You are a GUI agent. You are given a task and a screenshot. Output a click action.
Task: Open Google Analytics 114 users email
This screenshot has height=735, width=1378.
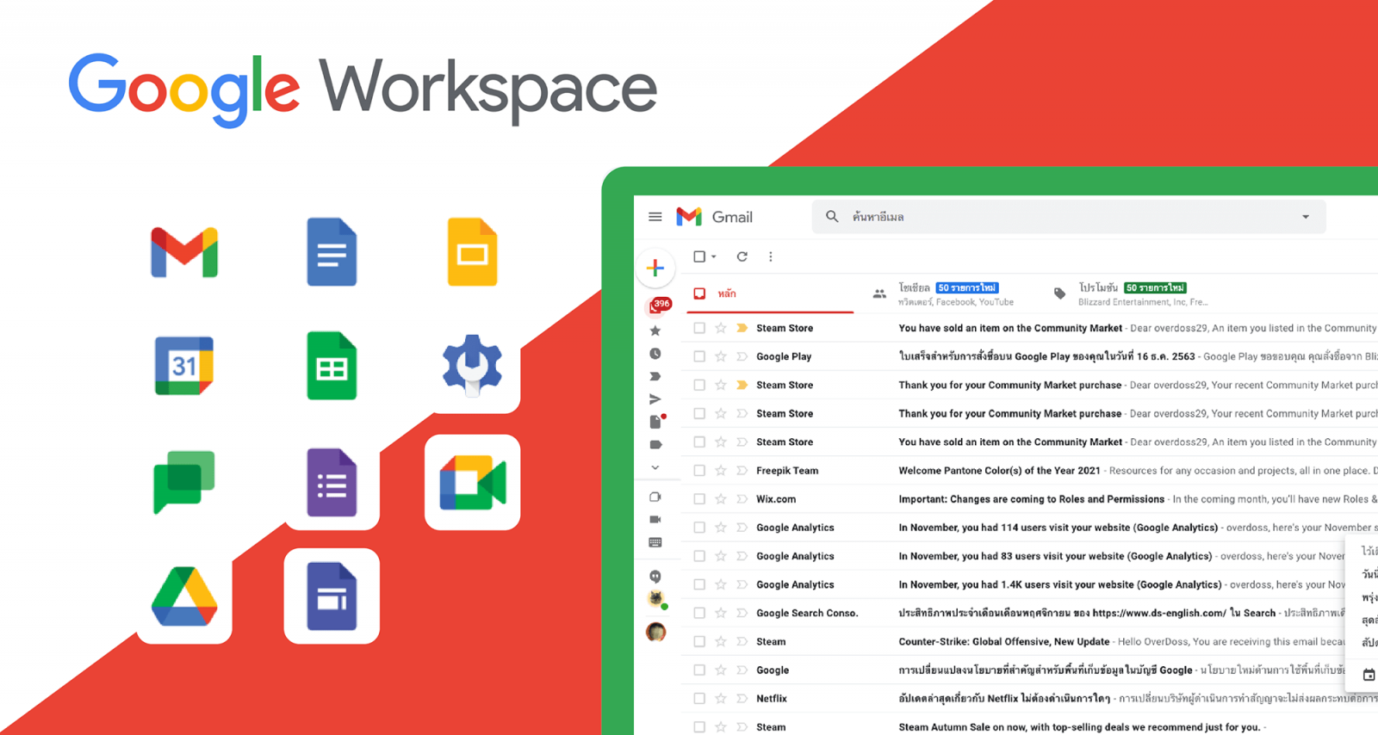1029,528
